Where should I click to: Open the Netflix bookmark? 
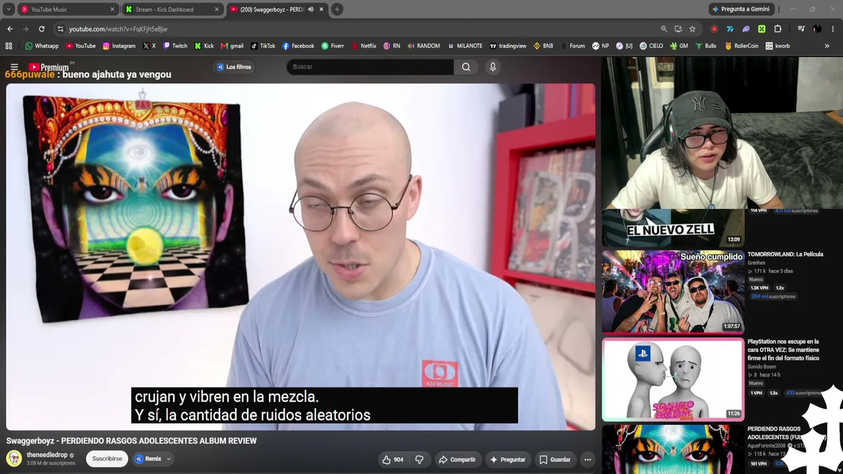[x=364, y=46]
